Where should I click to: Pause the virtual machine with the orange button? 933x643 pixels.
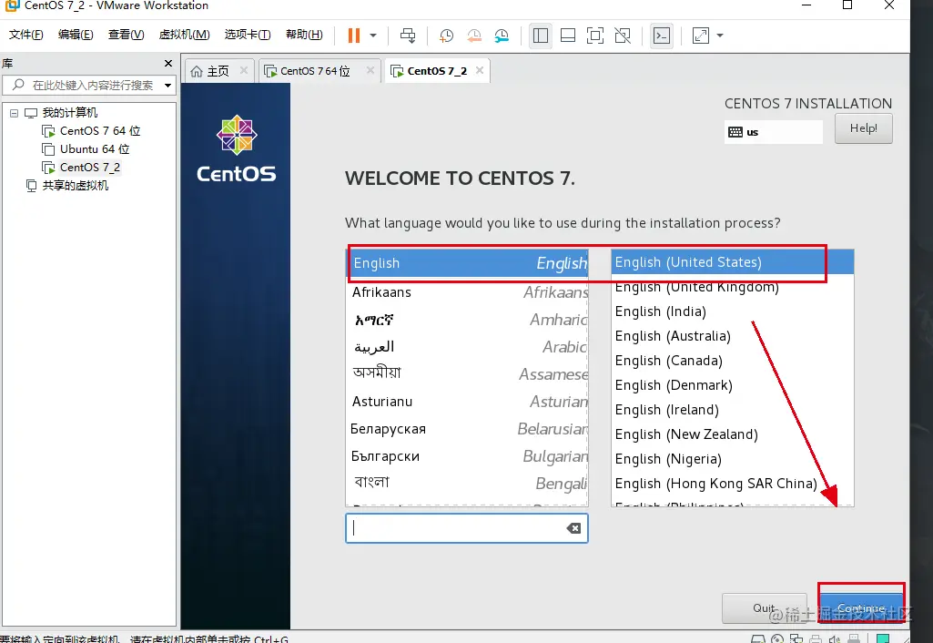pyautogui.click(x=354, y=36)
